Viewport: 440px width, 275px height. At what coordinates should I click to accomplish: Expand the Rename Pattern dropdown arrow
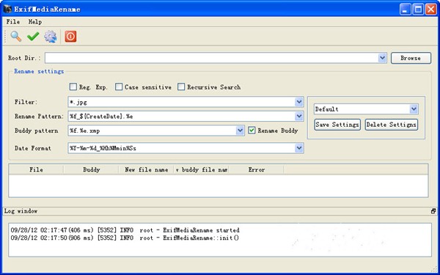click(299, 116)
